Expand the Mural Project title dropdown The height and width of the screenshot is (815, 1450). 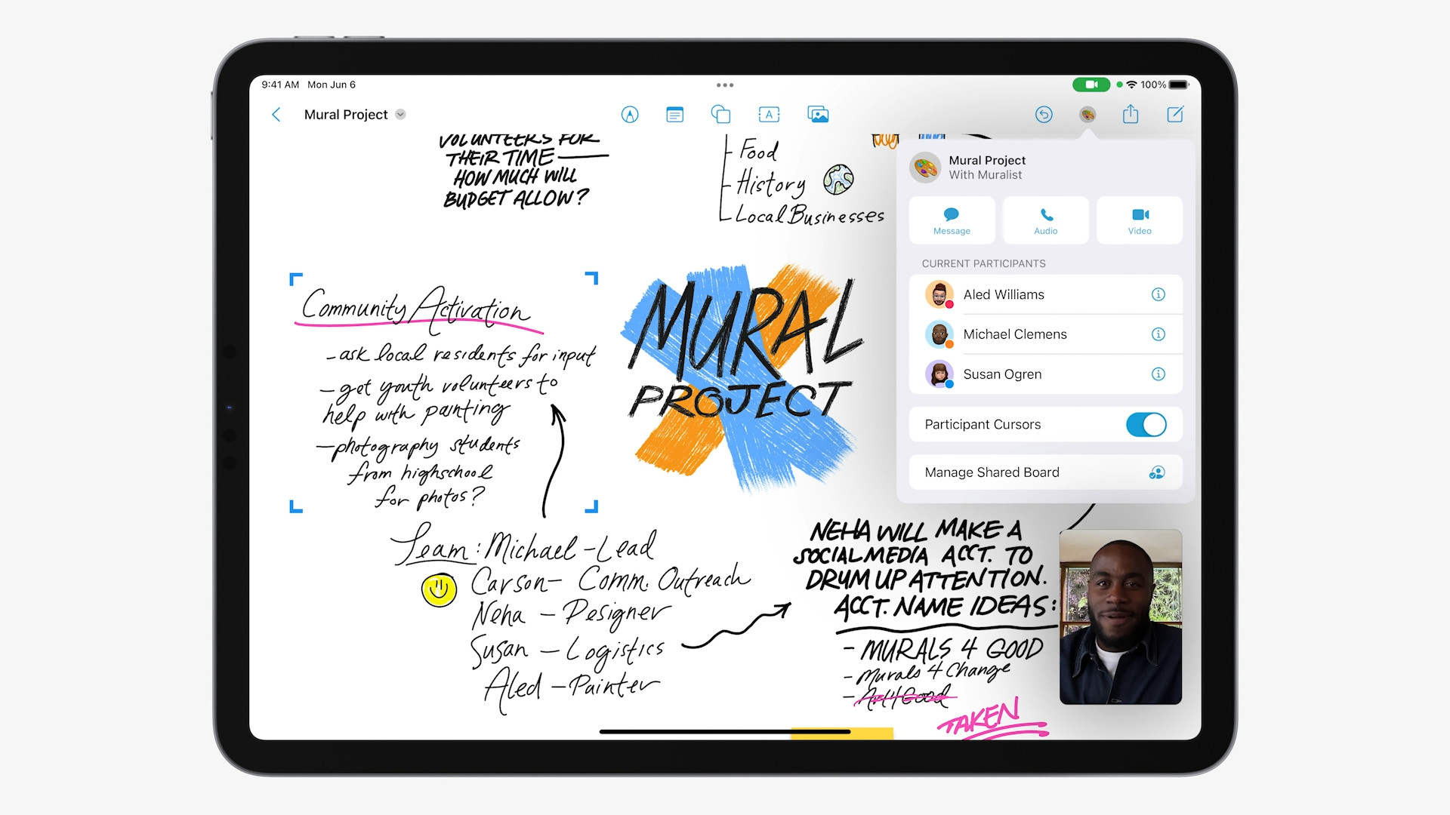pos(400,115)
